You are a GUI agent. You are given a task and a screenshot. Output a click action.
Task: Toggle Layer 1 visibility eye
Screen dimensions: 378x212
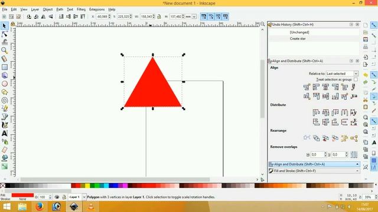pos(57,197)
